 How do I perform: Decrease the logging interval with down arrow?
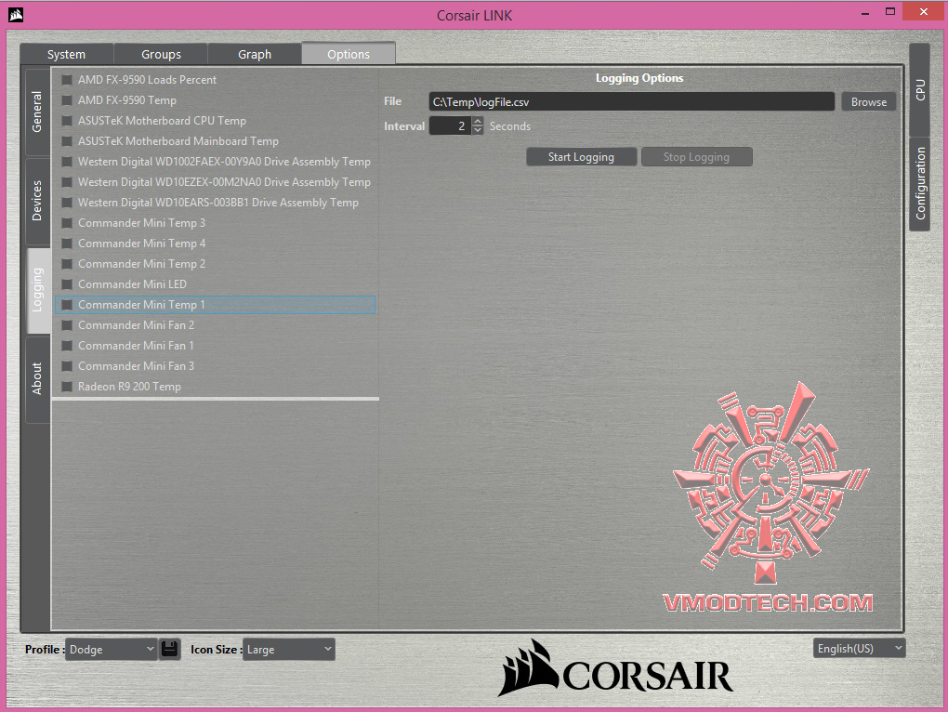point(478,130)
